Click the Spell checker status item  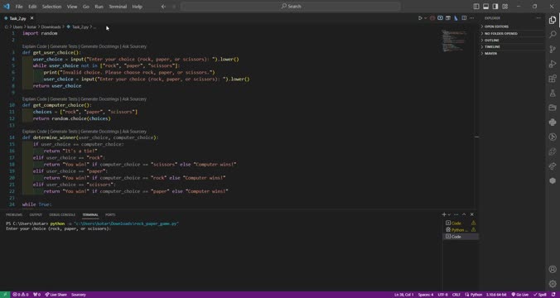[540, 295]
